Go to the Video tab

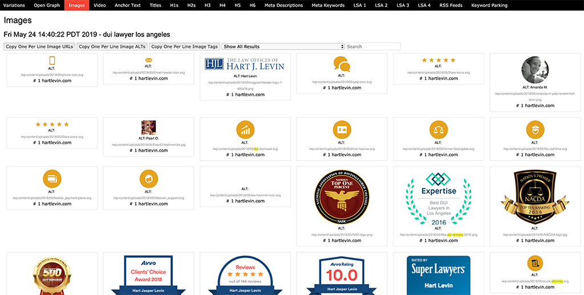99,5
